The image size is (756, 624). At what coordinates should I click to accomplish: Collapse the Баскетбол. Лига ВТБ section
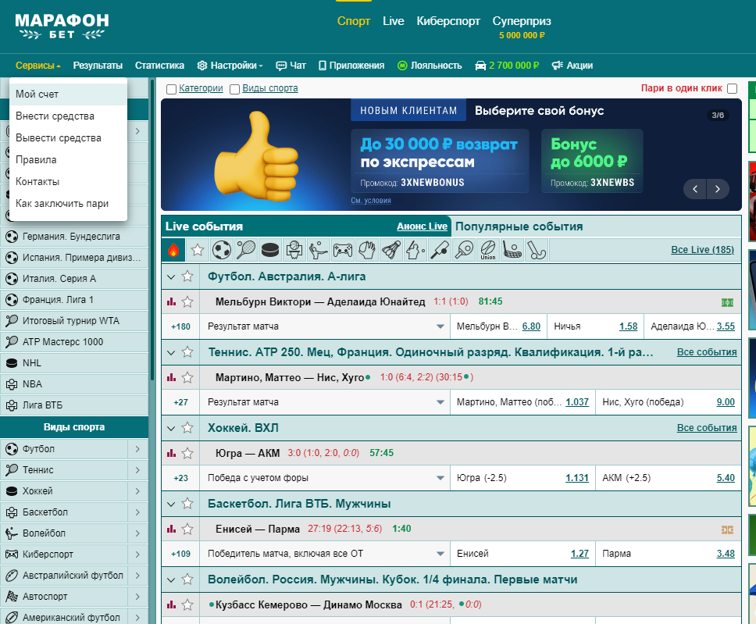point(171,504)
